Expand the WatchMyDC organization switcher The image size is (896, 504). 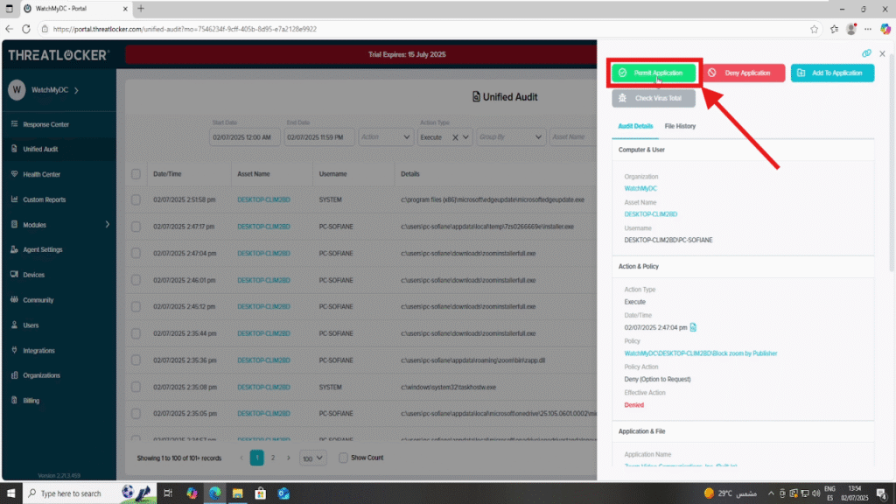coord(77,90)
